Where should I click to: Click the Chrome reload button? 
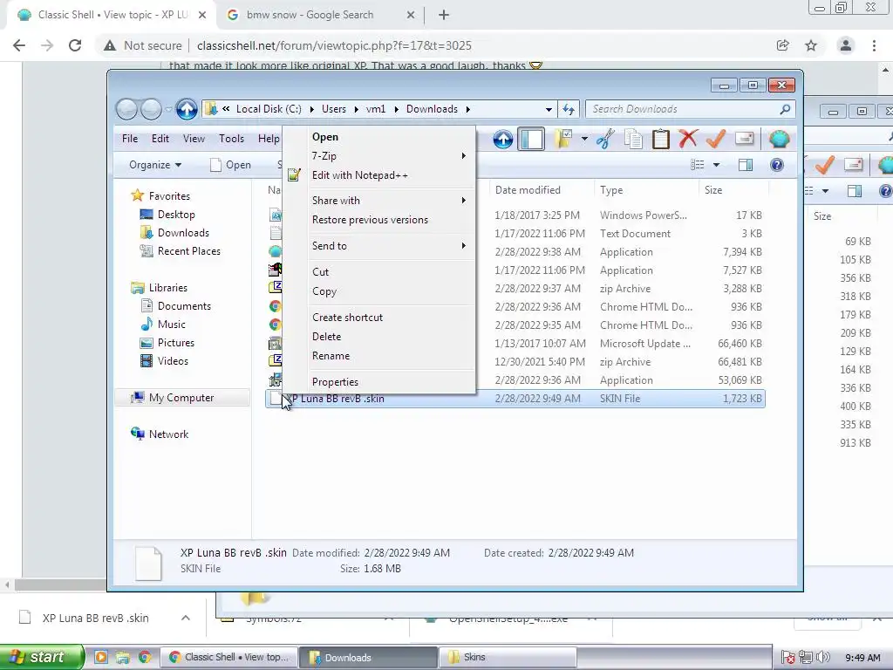(x=75, y=45)
